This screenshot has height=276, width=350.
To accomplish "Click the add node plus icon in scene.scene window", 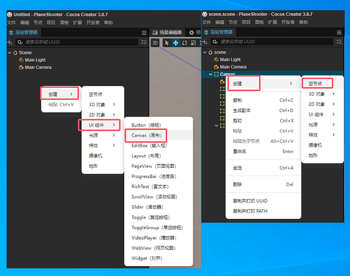I will (x=205, y=42).
